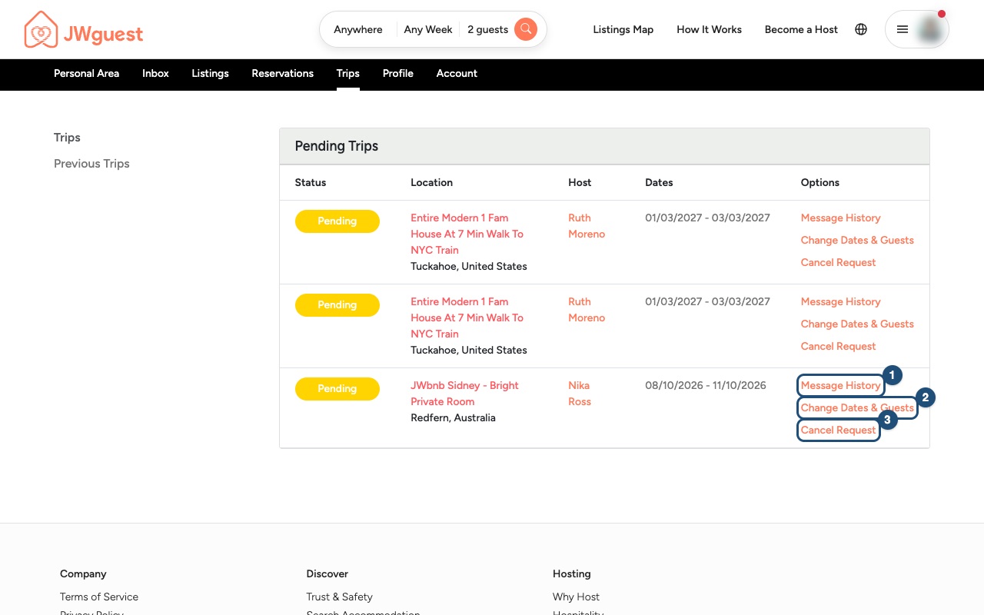Open Terms of Service footer link
This screenshot has height=615, width=984.
pos(99,597)
